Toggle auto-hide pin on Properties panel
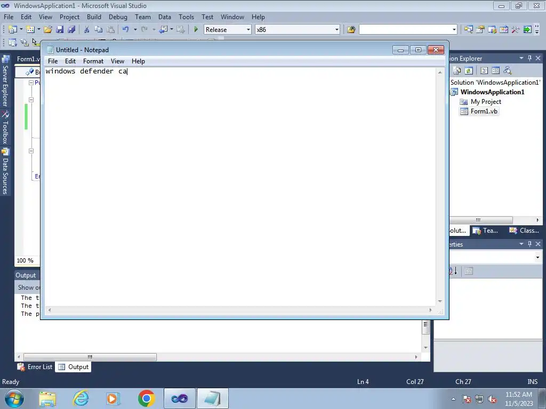The image size is (546, 409). (529, 244)
